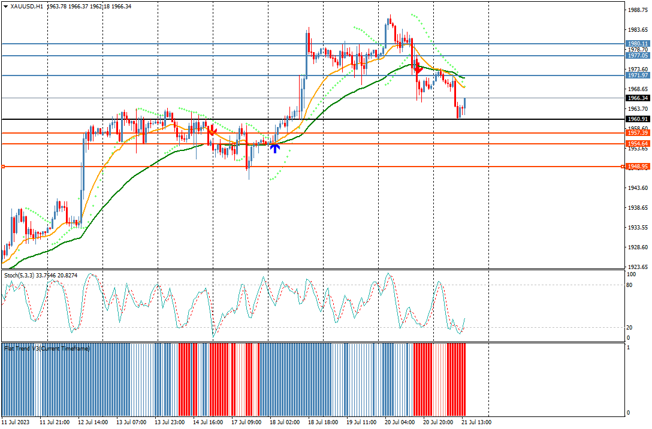The image size is (652, 429).
Task: Click the 1988.75 price scale value
Action: (638, 10)
